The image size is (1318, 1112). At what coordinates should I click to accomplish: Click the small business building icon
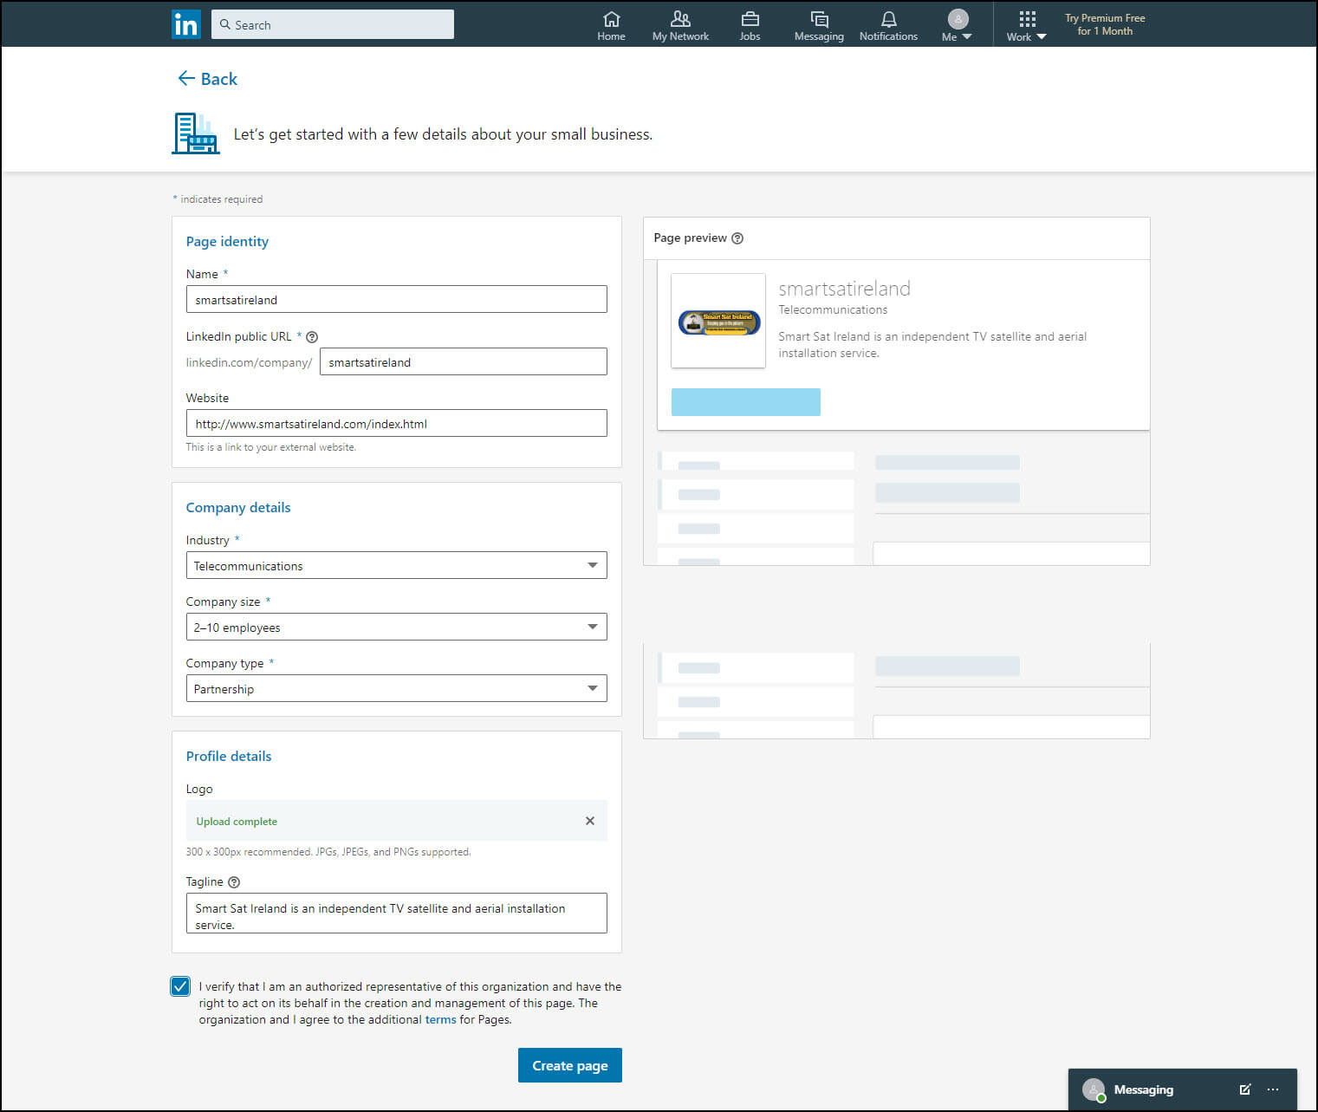click(x=196, y=133)
